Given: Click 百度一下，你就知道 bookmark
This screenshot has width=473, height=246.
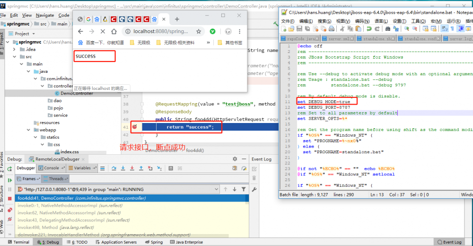Looking at the screenshot, I should tap(101, 43).
